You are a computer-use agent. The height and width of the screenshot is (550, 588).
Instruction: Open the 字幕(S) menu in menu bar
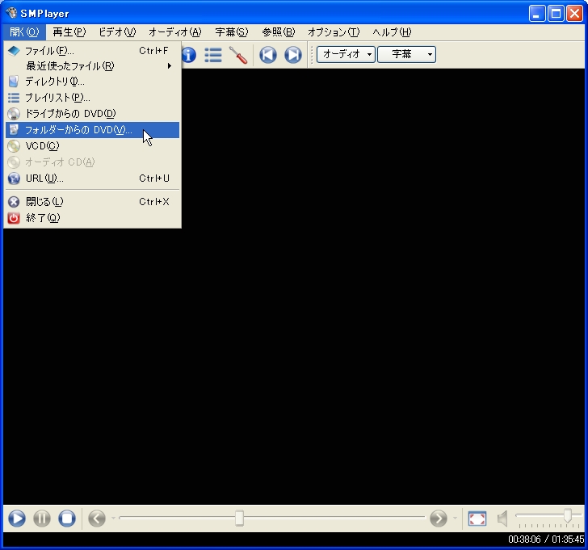(x=231, y=32)
